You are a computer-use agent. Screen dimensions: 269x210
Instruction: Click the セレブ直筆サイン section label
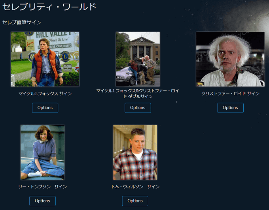click(22, 22)
